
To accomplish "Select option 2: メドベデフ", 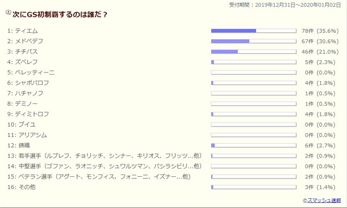I will [25, 42].
